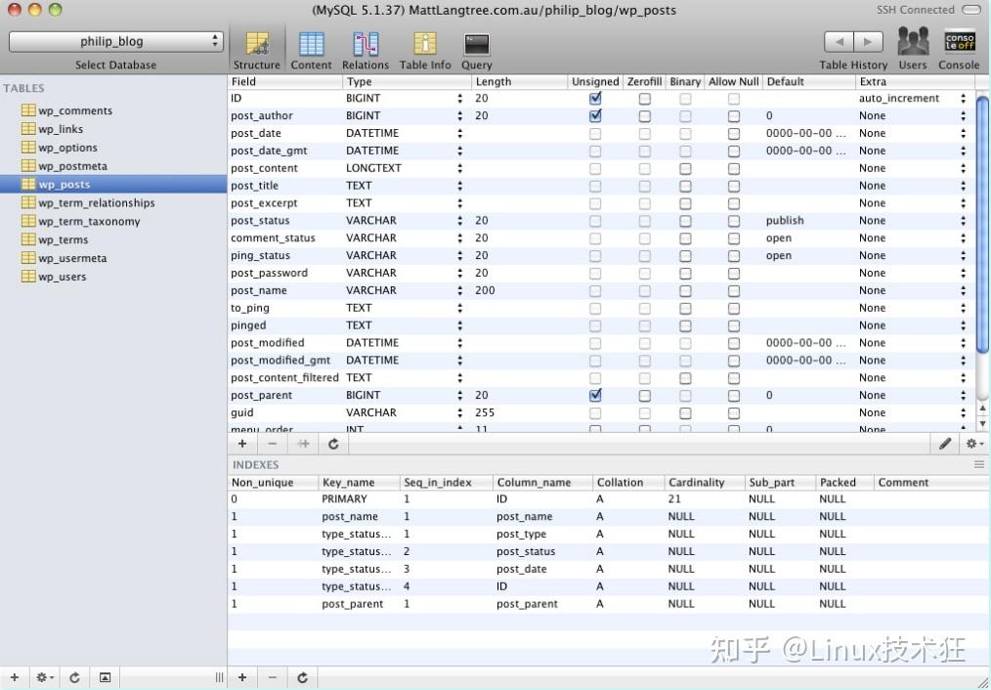Viewport: 991px width, 690px height.
Task: Open the Structure view icon
Action: 257,44
